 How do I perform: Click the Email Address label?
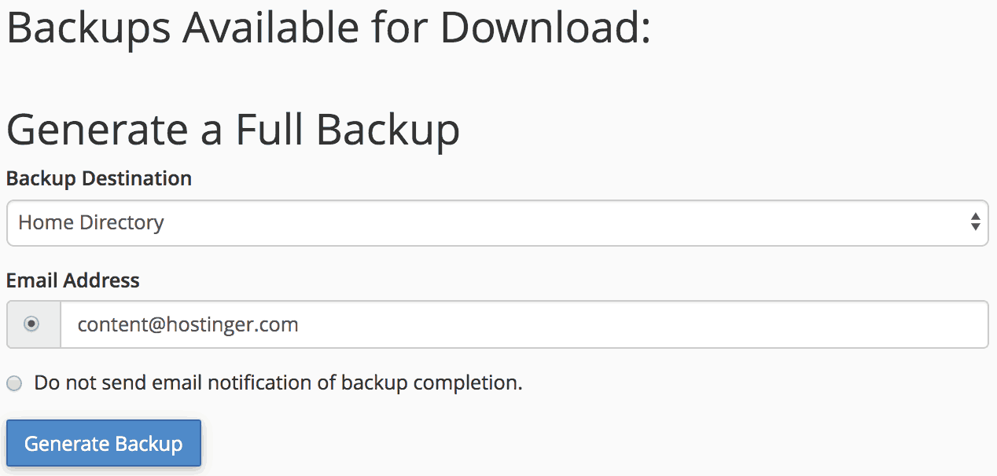[x=73, y=280]
